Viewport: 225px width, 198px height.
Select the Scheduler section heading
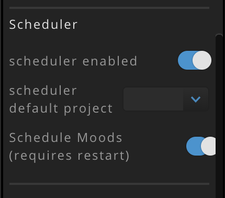click(43, 25)
